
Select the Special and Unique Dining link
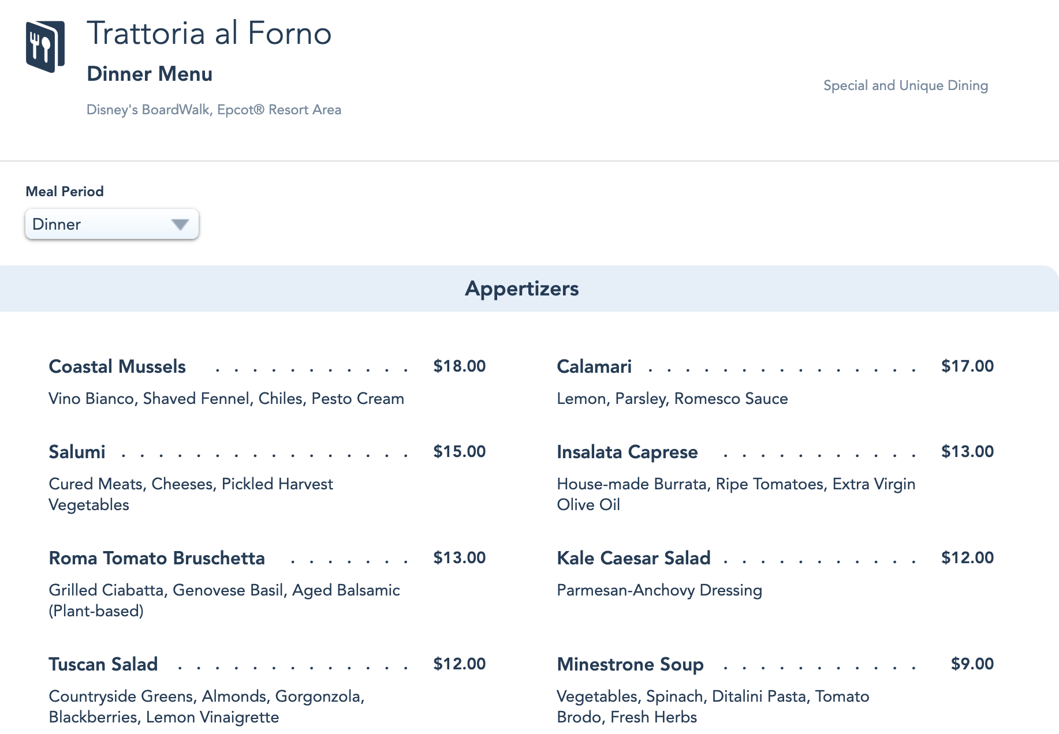point(905,85)
